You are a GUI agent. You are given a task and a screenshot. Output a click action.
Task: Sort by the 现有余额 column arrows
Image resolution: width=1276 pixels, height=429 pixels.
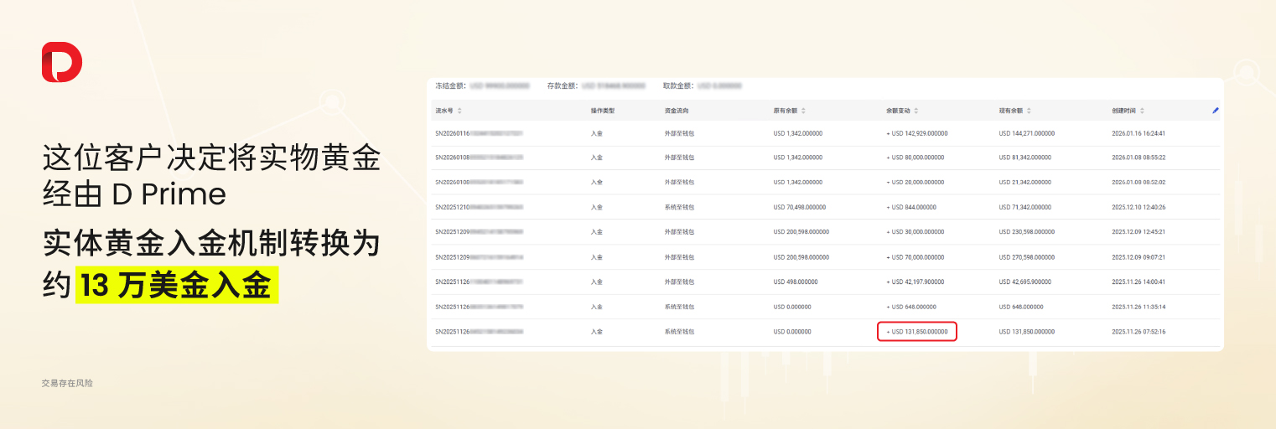[1029, 111]
